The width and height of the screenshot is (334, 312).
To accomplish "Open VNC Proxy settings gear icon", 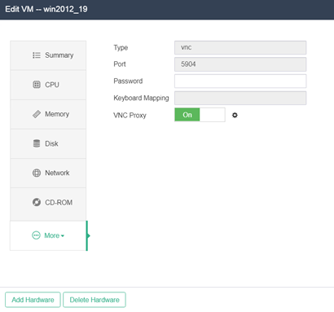I will pyautogui.click(x=235, y=115).
